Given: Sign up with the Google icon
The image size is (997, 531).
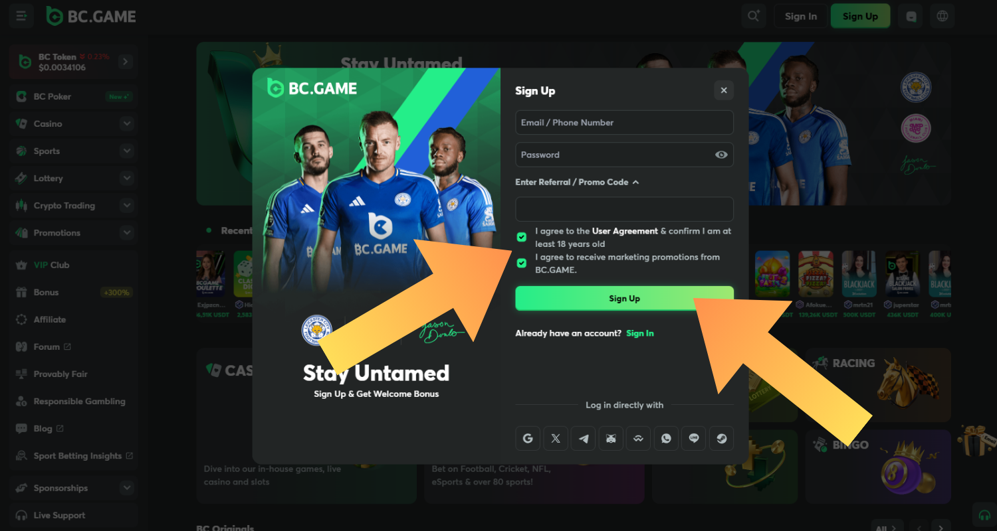Looking at the screenshot, I should 528,439.
